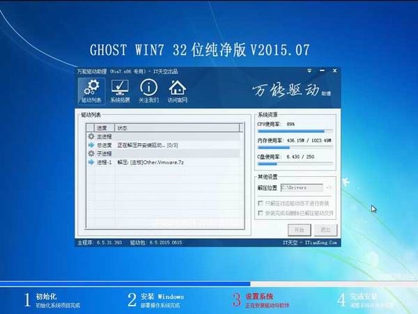Image resolution: width=418 pixels, height=314 pixels.
Task: Click the 驱动包 6.5.2015.0615 version text
Action: [156, 242]
